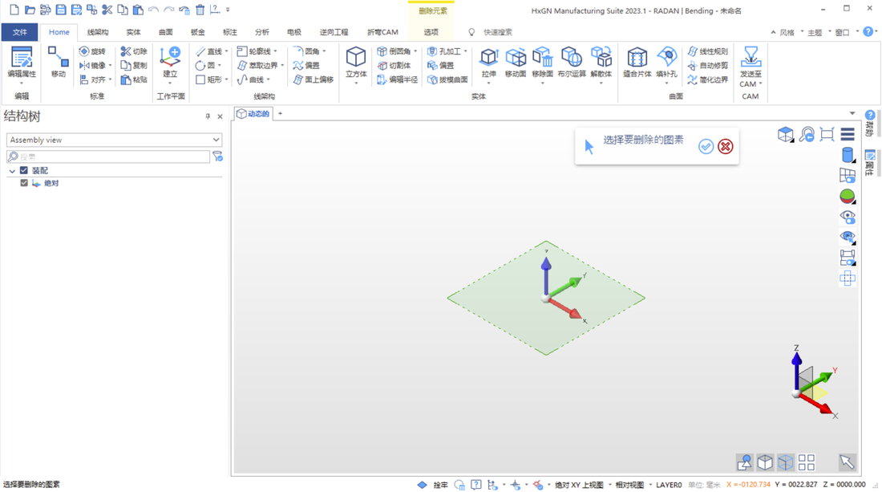Expand the 圆角 fillet dropdown arrow
The height and width of the screenshot is (492, 882).
tap(325, 51)
